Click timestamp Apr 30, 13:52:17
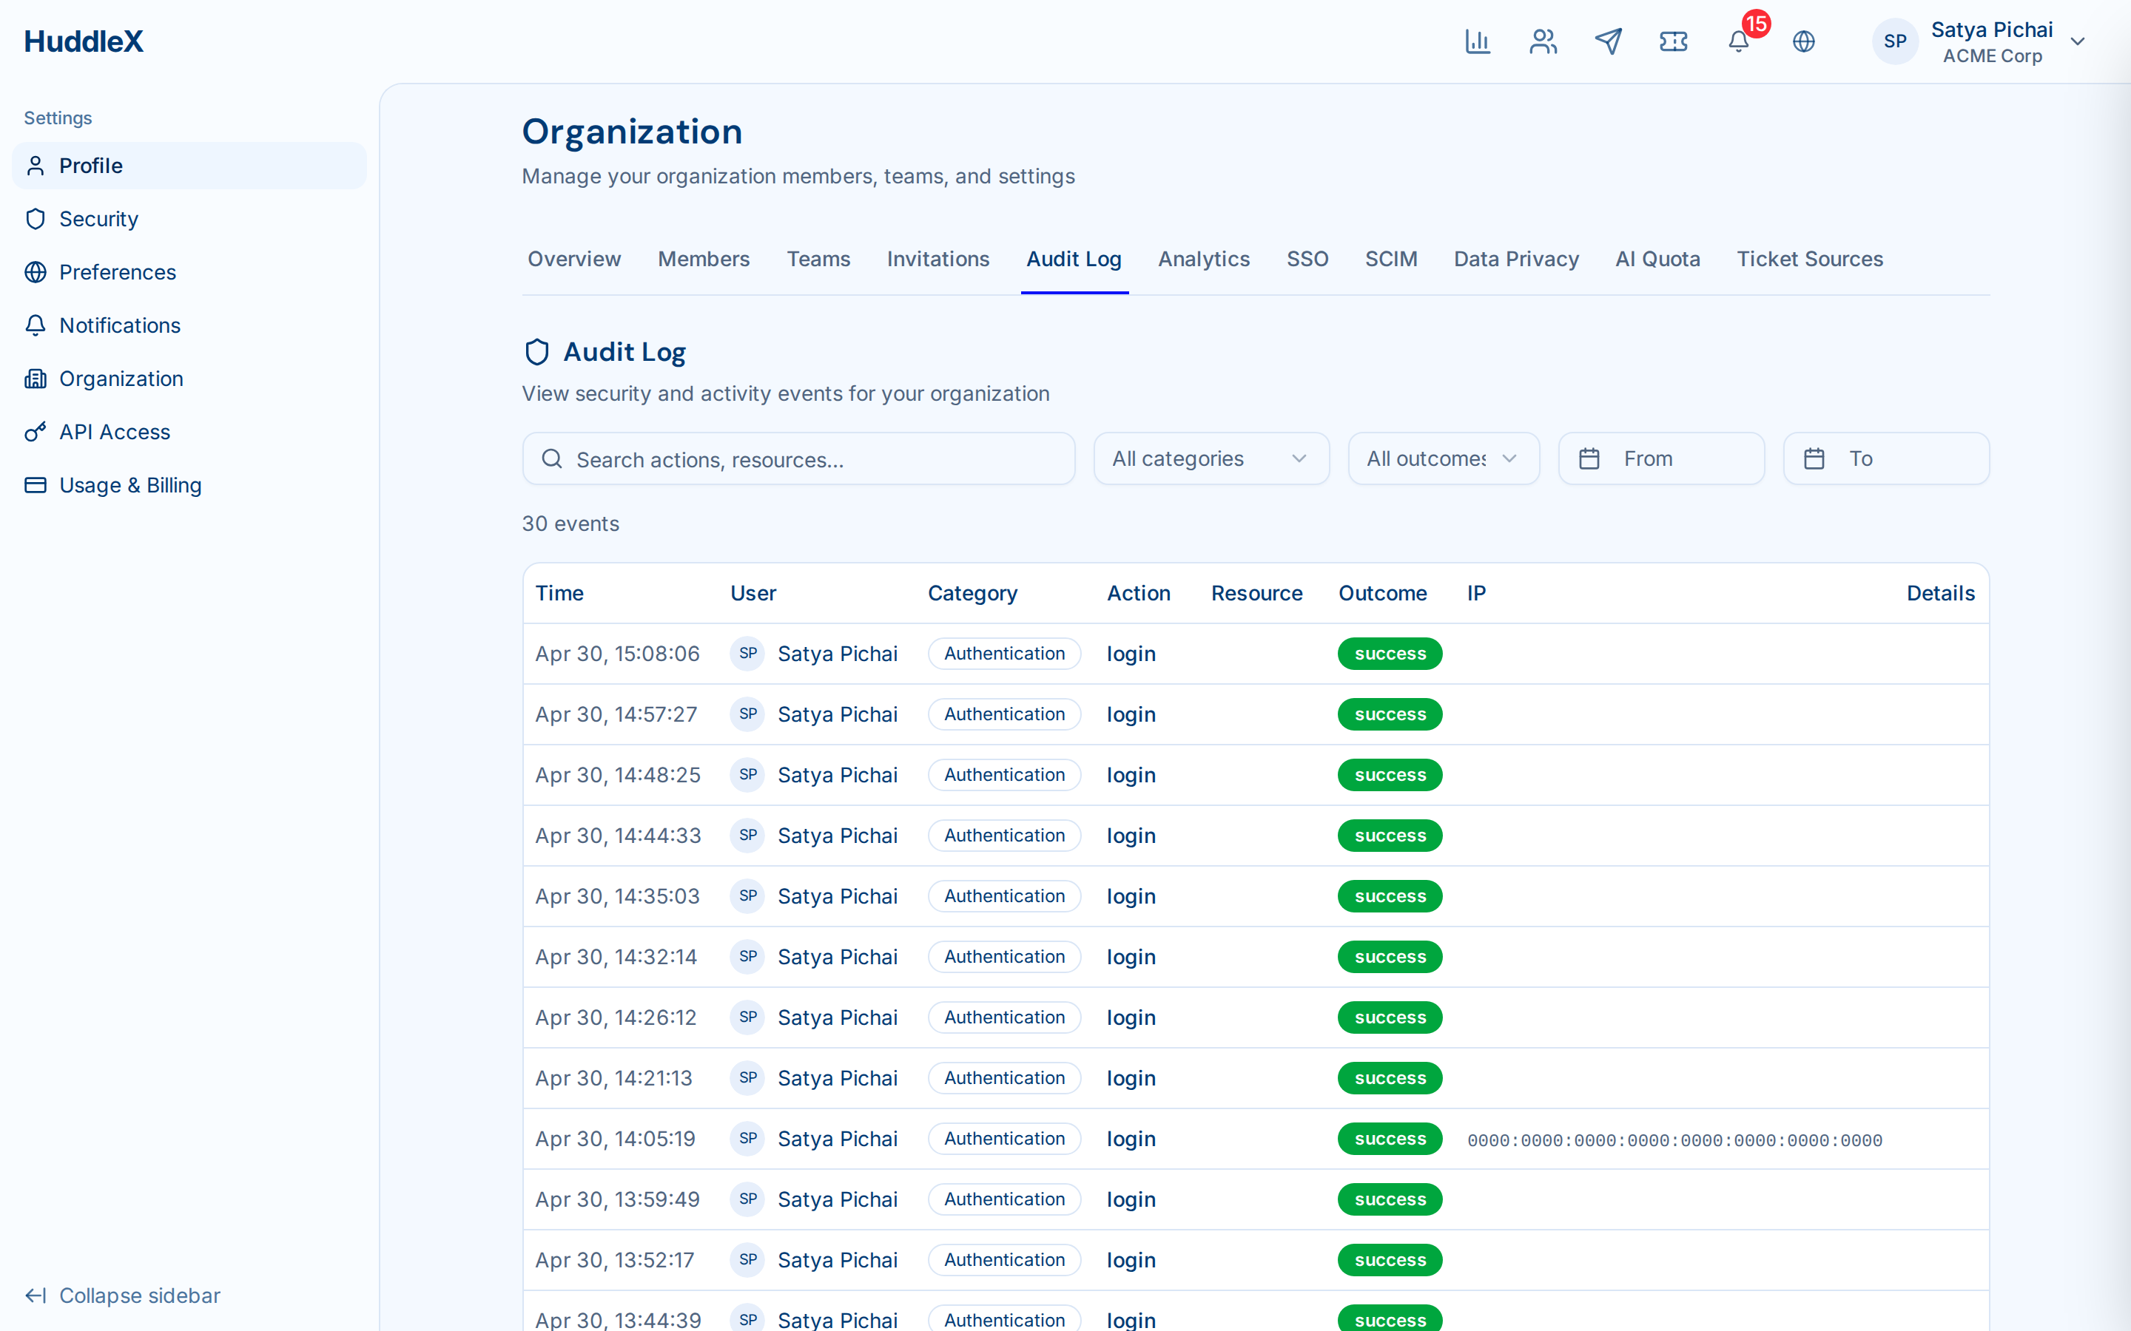Image resolution: width=2131 pixels, height=1331 pixels. pyautogui.click(x=615, y=1260)
